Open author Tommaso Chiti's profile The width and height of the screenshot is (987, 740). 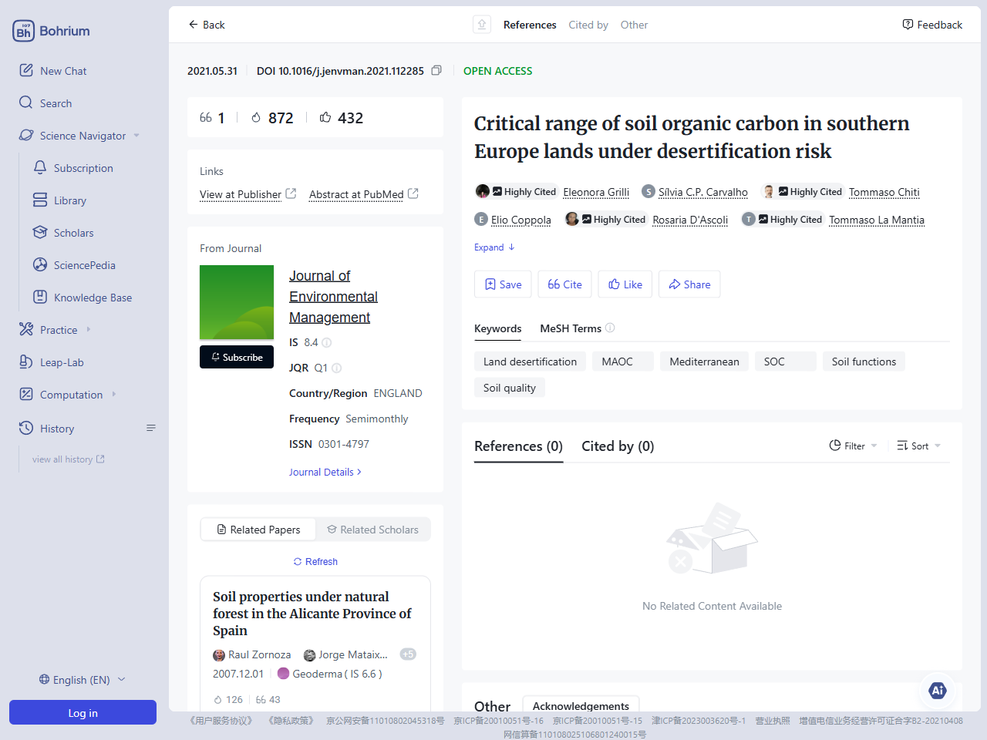coord(884,192)
